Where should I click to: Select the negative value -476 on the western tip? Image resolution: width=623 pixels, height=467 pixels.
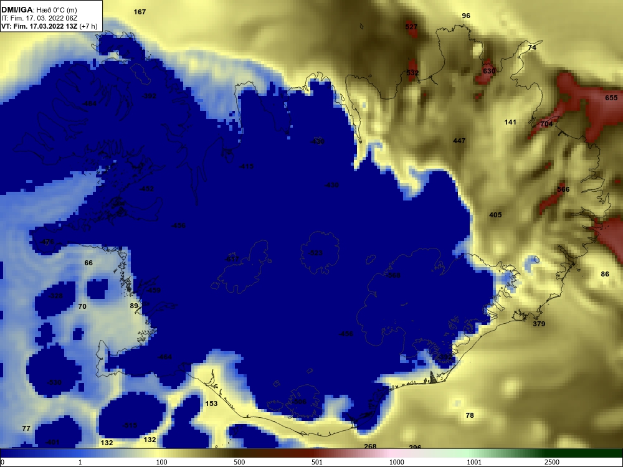[x=47, y=242]
